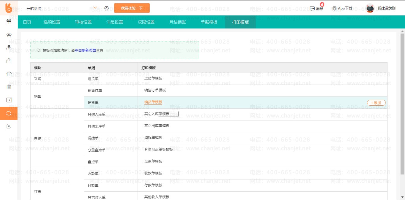
Task: Open the 畅捷通魏刚 user avatar menu
Action: [x=370, y=8]
